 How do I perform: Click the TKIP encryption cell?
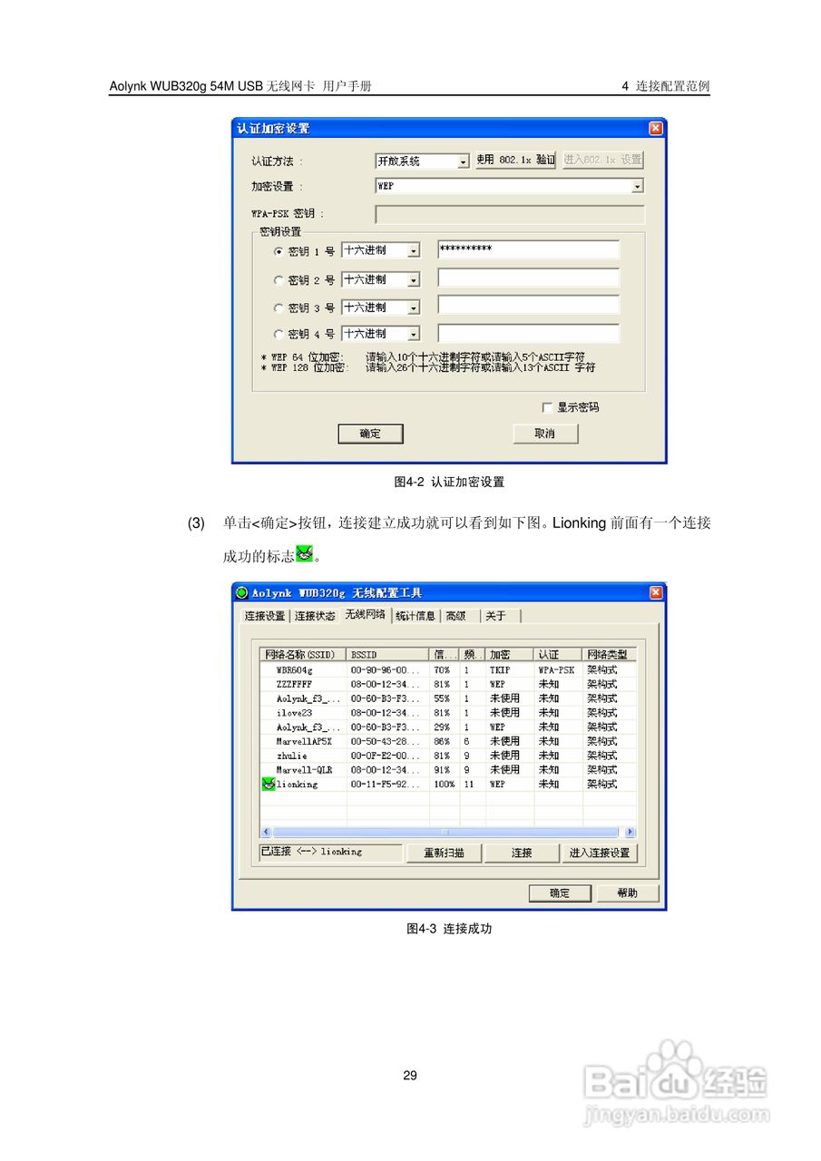click(x=501, y=669)
